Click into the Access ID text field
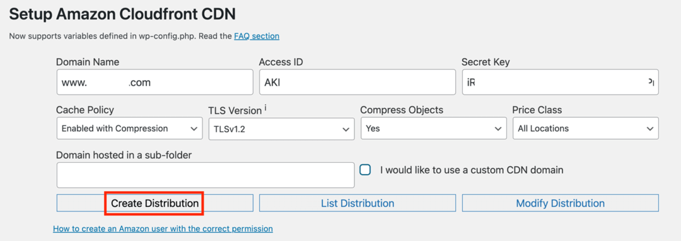This screenshot has height=241, width=681. [358, 82]
